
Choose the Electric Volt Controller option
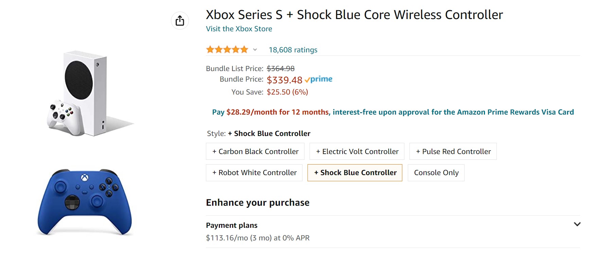click(x=357, y=152)
